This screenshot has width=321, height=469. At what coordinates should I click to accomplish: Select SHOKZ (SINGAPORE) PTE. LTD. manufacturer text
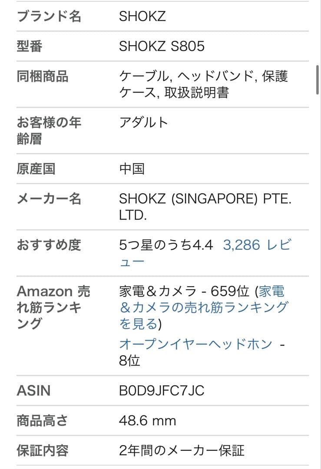[205, 207]
